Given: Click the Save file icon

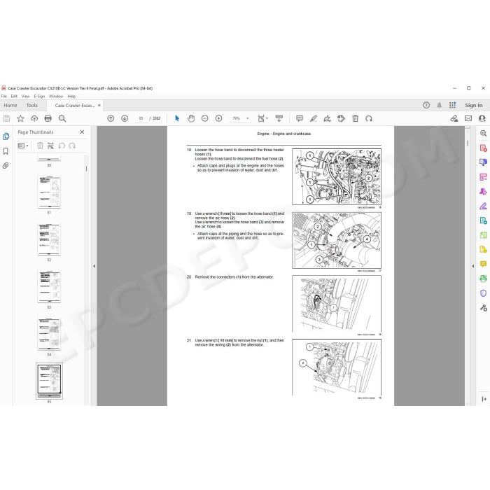Looking at the screenshot, I should tap(6, 118).
